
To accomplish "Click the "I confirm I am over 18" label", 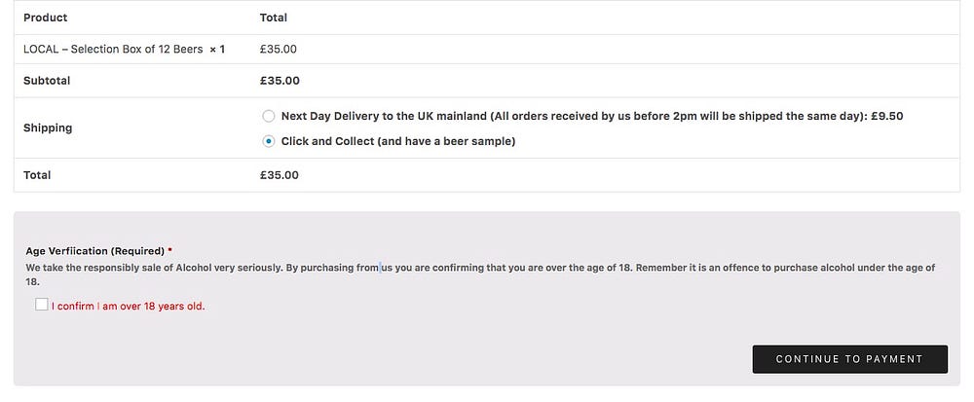I will click(x=129, y=306).
